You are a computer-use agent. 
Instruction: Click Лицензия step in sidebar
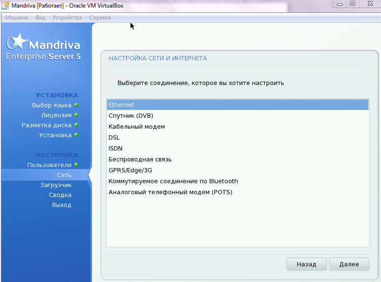pos(56,115)
